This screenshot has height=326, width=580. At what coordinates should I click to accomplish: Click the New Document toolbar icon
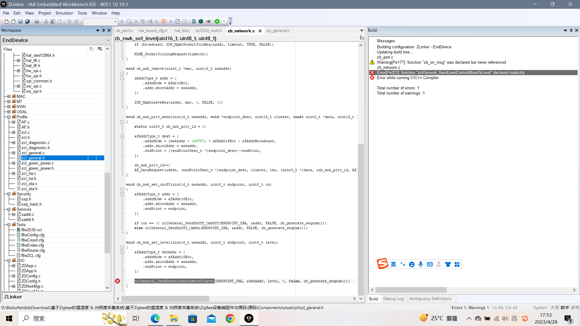tap(6, 21)
